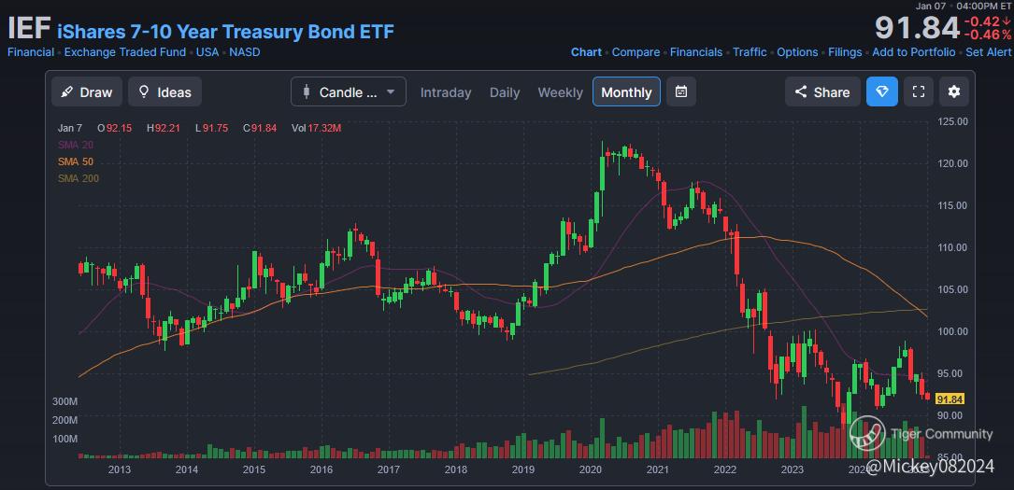Open chart settings gear
The image size is (1014, 490).
pos(954,92)
